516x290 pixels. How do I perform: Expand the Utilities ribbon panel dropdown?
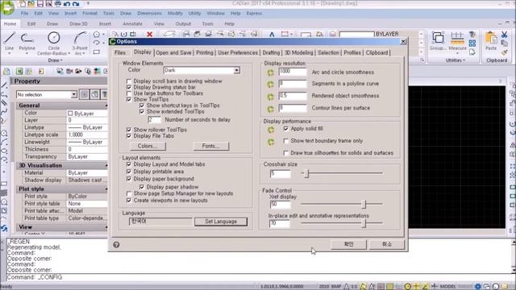(x=456, y=60)
